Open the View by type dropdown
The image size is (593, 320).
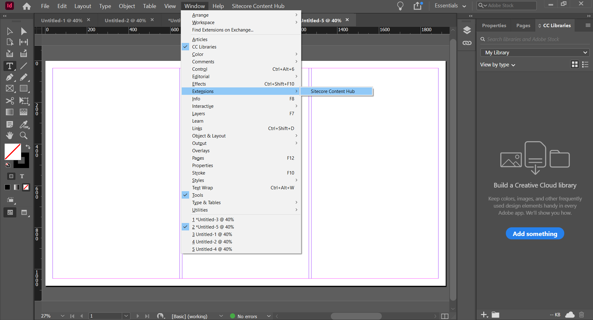click(497, 65)
